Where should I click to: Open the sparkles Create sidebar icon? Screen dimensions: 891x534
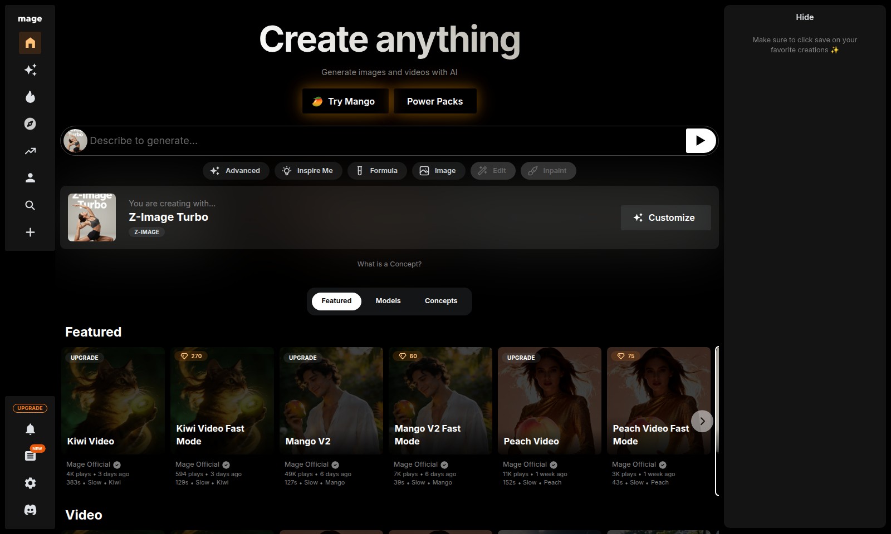[30, 70]
